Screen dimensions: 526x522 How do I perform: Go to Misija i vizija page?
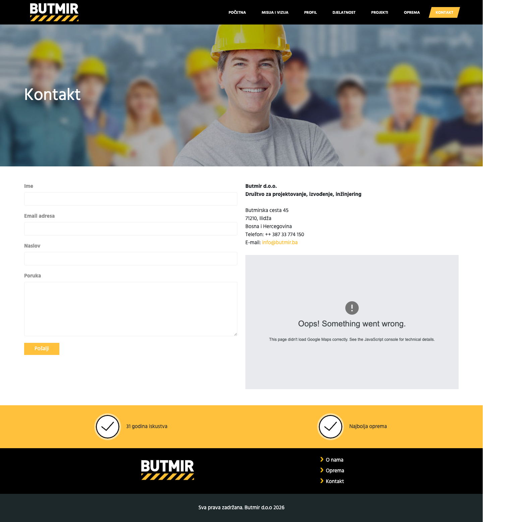pyautogui.click(x=275, y=12)
